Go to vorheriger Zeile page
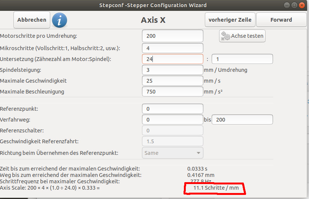 click(x=230, y=20)
